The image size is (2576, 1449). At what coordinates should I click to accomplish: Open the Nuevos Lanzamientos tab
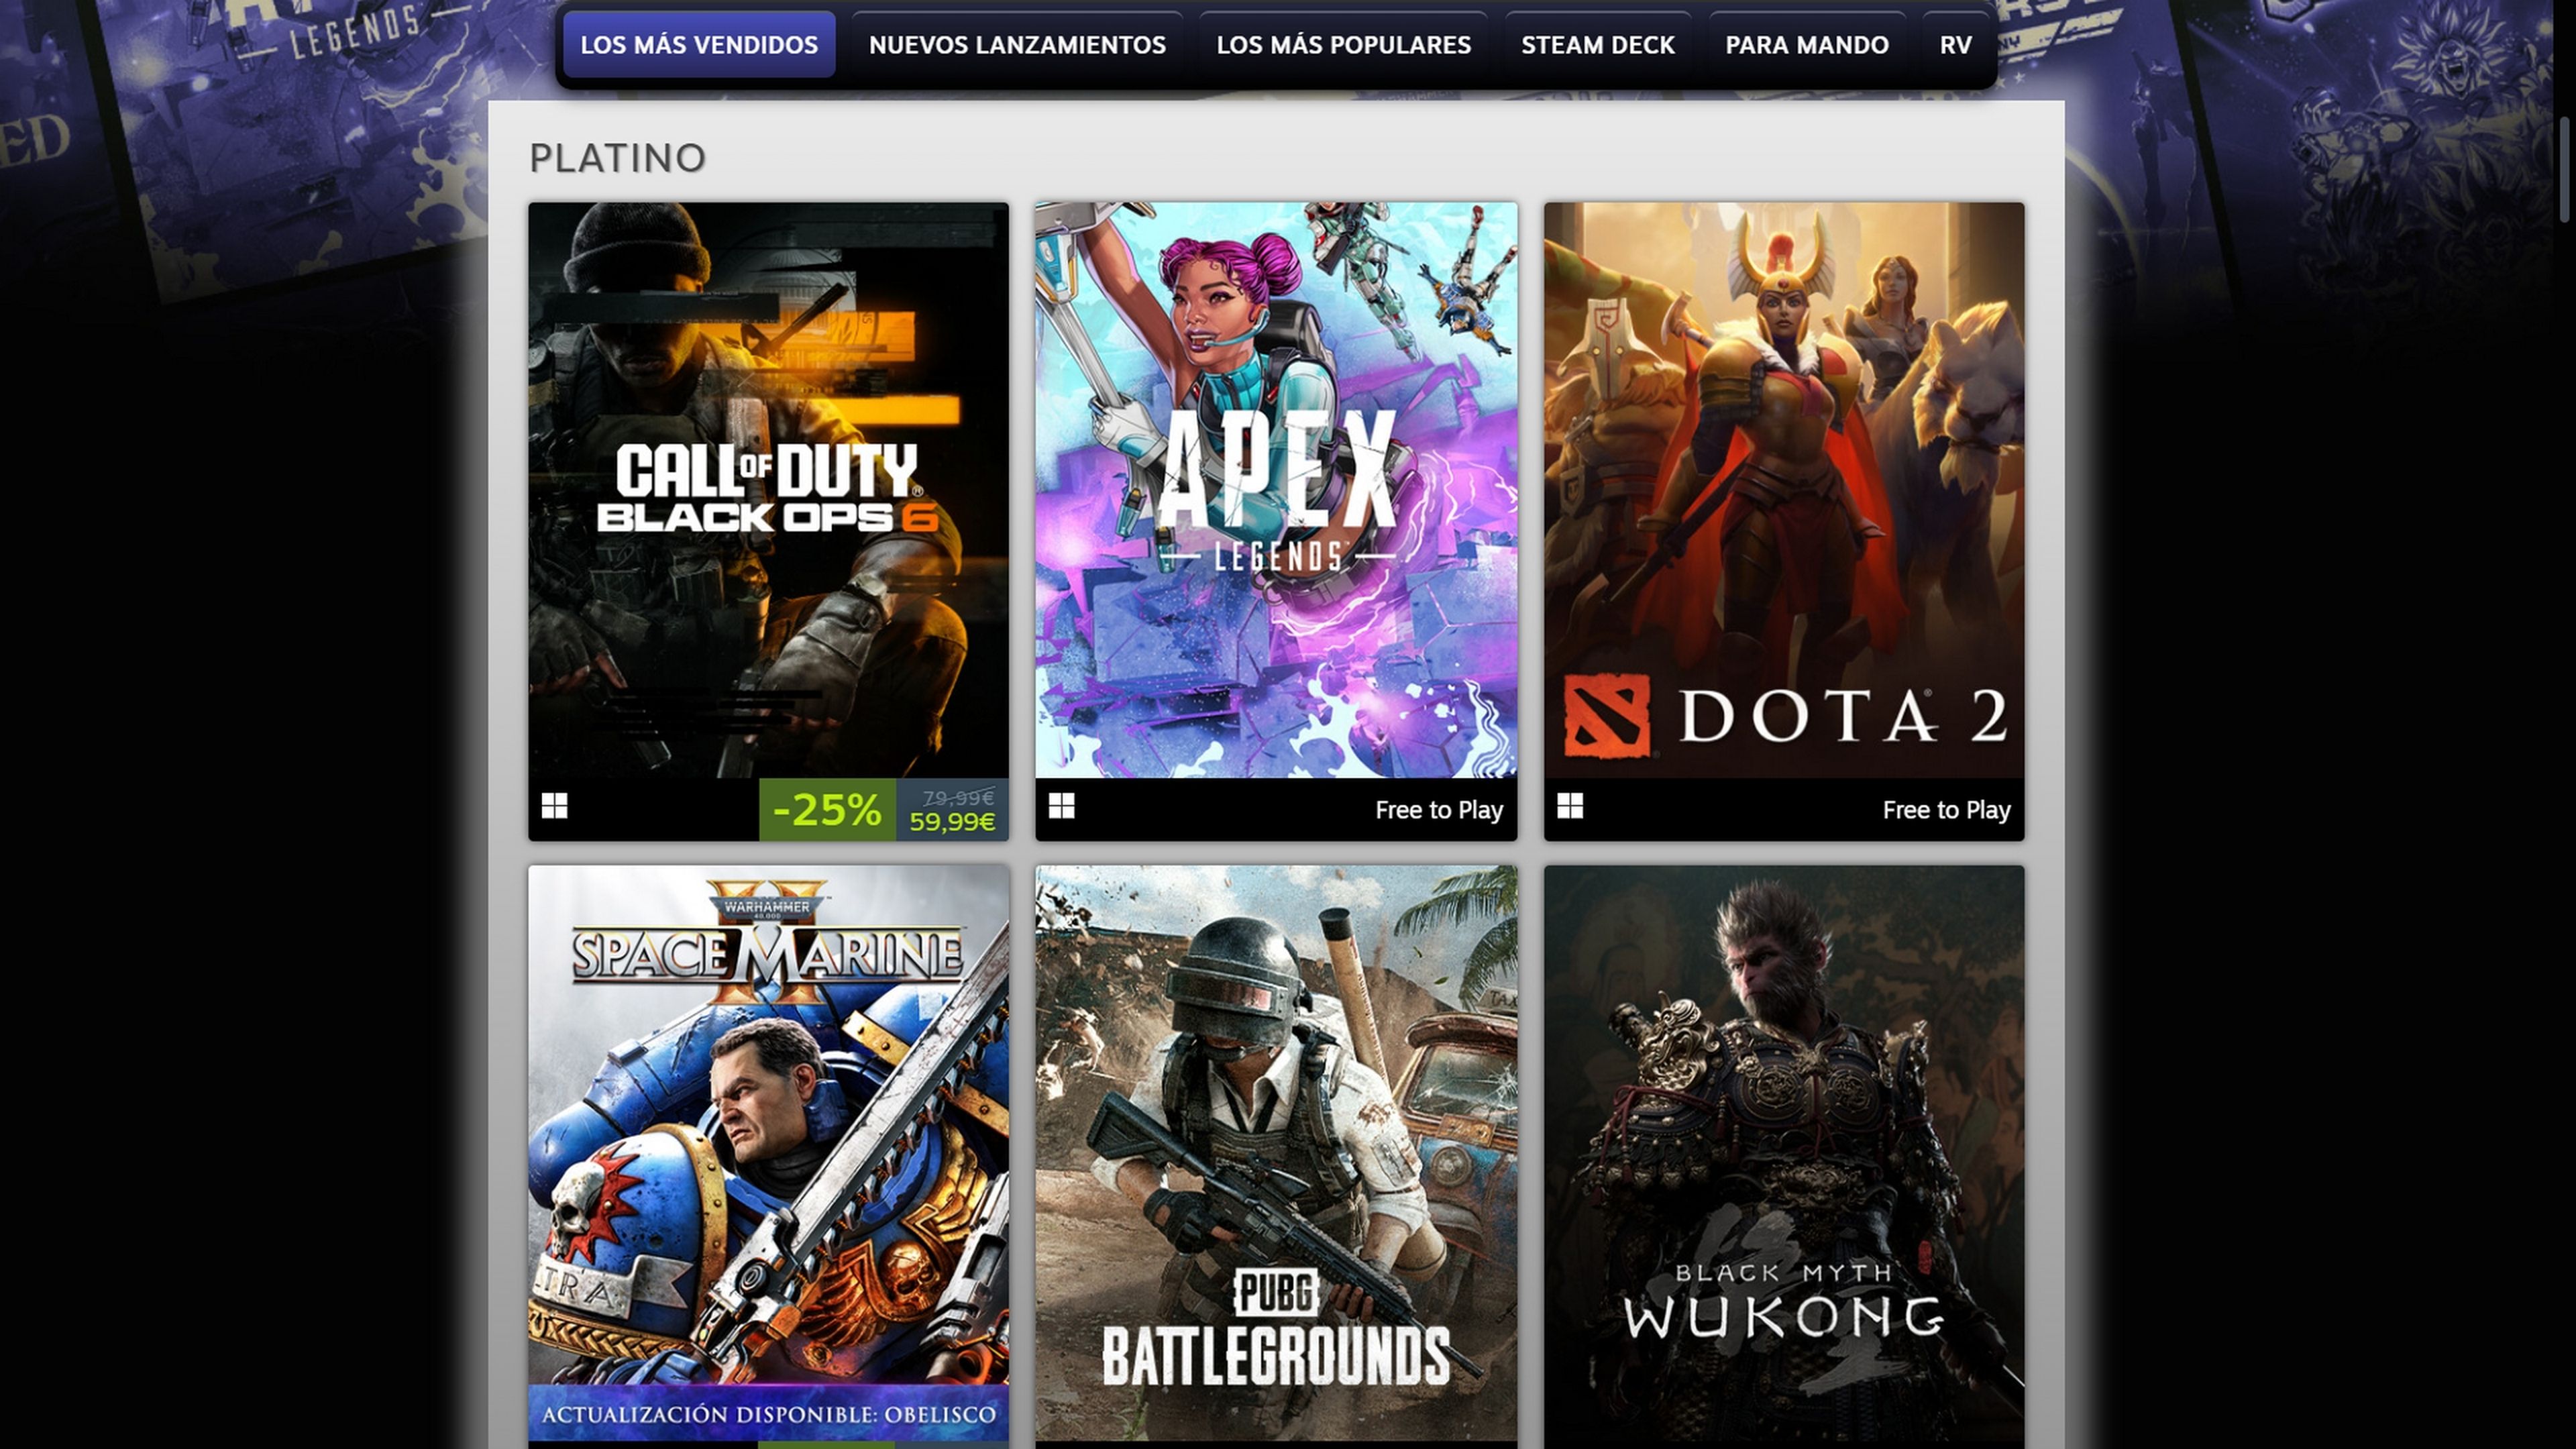[x=1017, y=45]
